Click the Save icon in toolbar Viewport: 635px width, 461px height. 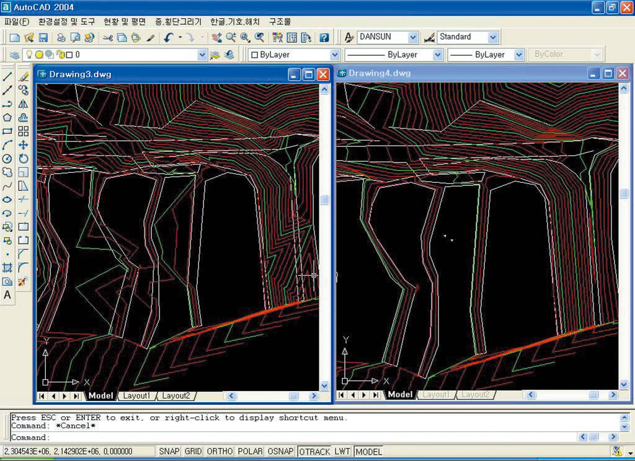click(x=43, y=38)
